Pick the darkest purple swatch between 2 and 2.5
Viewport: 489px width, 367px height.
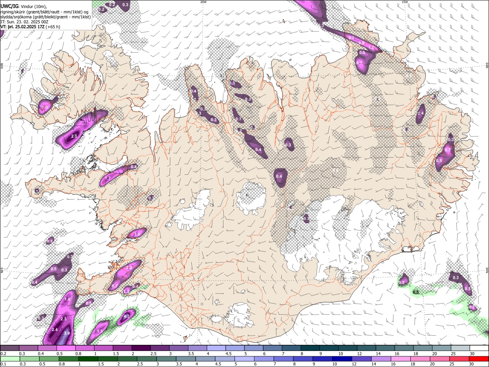tap(141, 348)
